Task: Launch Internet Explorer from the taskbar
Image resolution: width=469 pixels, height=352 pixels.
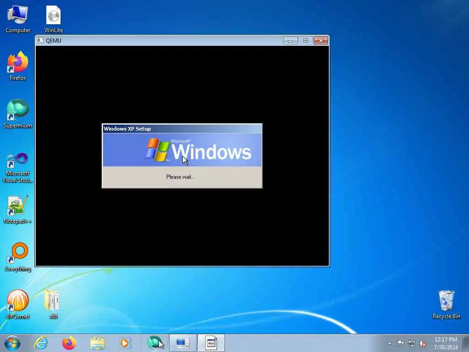Action: click(41, 343)
